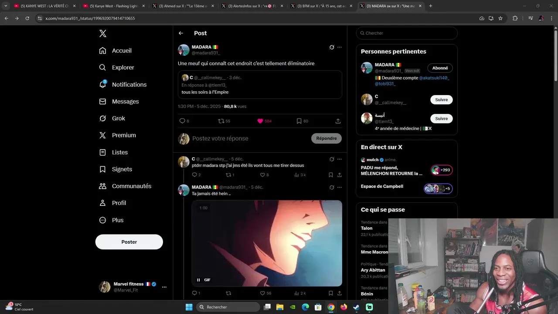Share C's reply
The height and width of the screenshot is (314, 558).
coord(340,175)
